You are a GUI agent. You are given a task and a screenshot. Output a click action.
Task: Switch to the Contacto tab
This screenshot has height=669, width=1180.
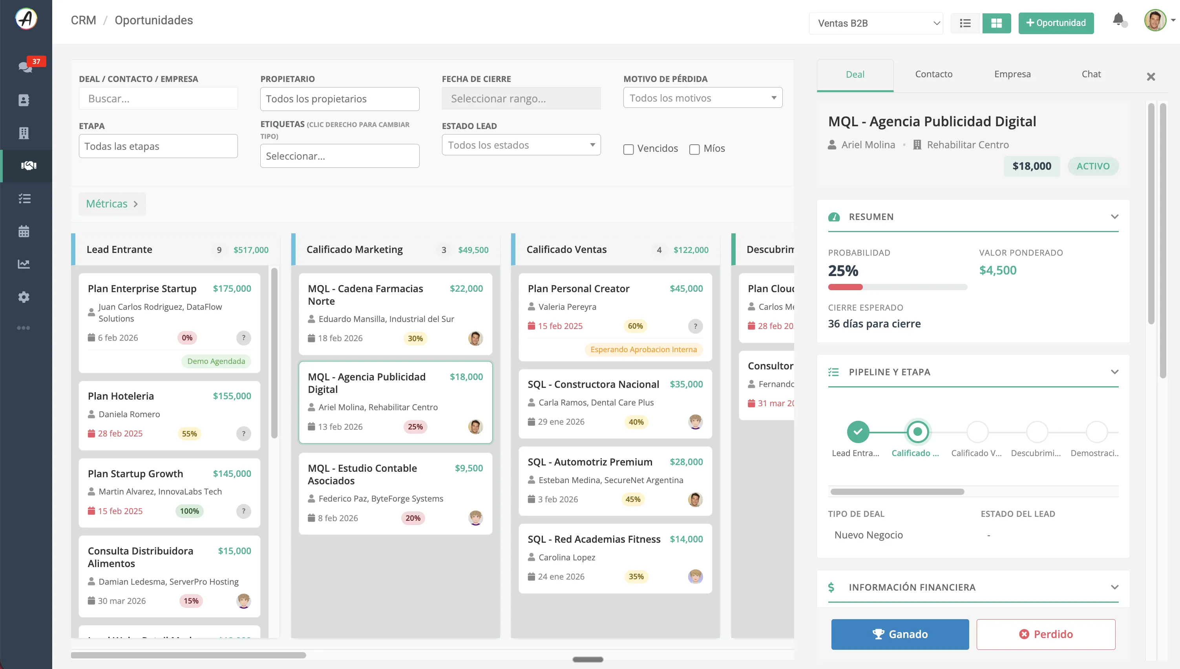click(x=933, y=74)
